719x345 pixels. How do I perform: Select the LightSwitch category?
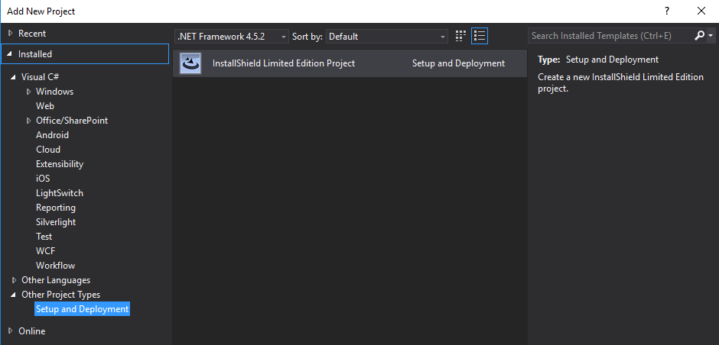[x=60, y=193]
